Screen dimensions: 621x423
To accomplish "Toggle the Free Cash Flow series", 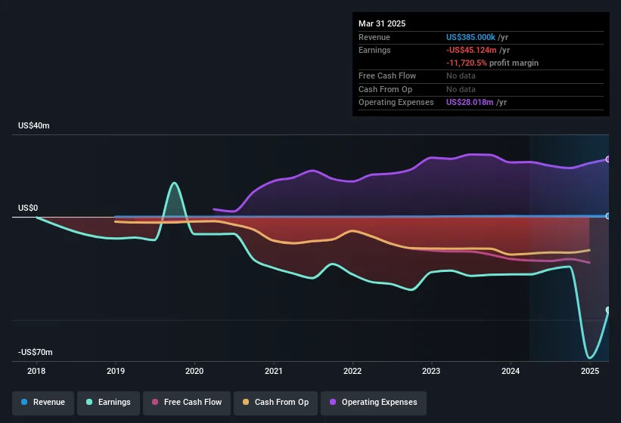I will (187, 403).
